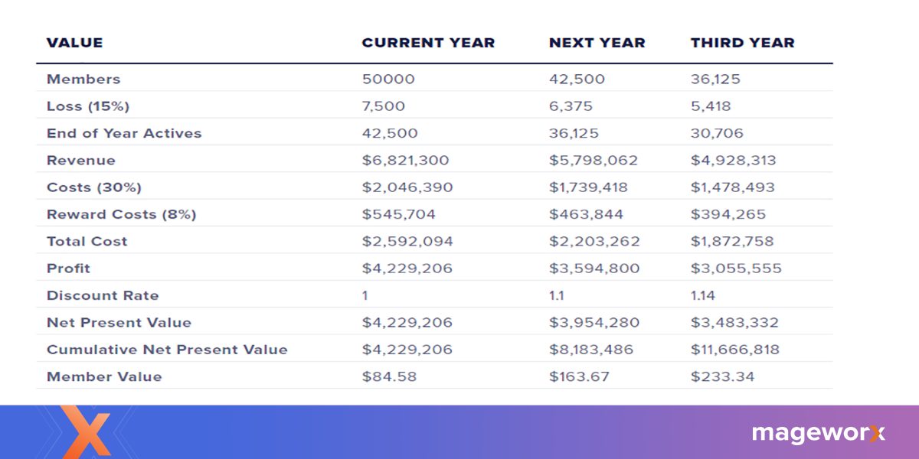The height and width of the screenshot is (459, 919).
Task: Select the THIRD YEAR column header
Action: click(742, 43)
